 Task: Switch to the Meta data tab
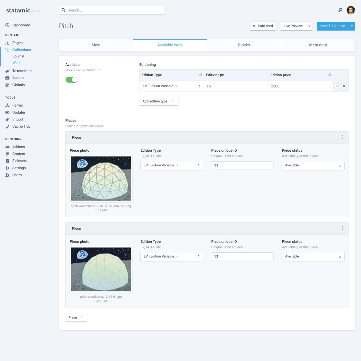[x=318, y=45]
